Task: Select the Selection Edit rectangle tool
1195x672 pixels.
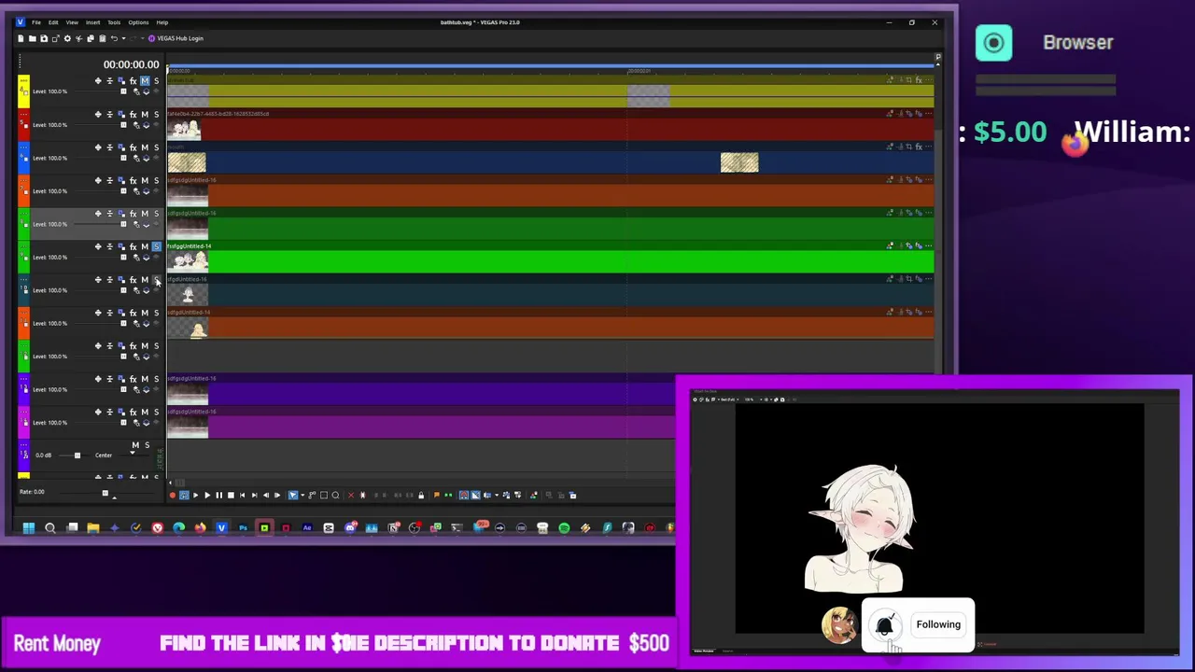Action: tap(324, 496)
